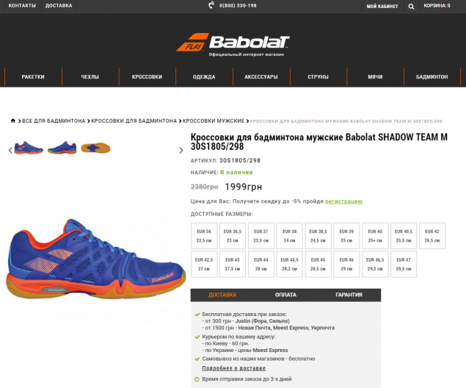Open the Корзина cart

point(437,6)
